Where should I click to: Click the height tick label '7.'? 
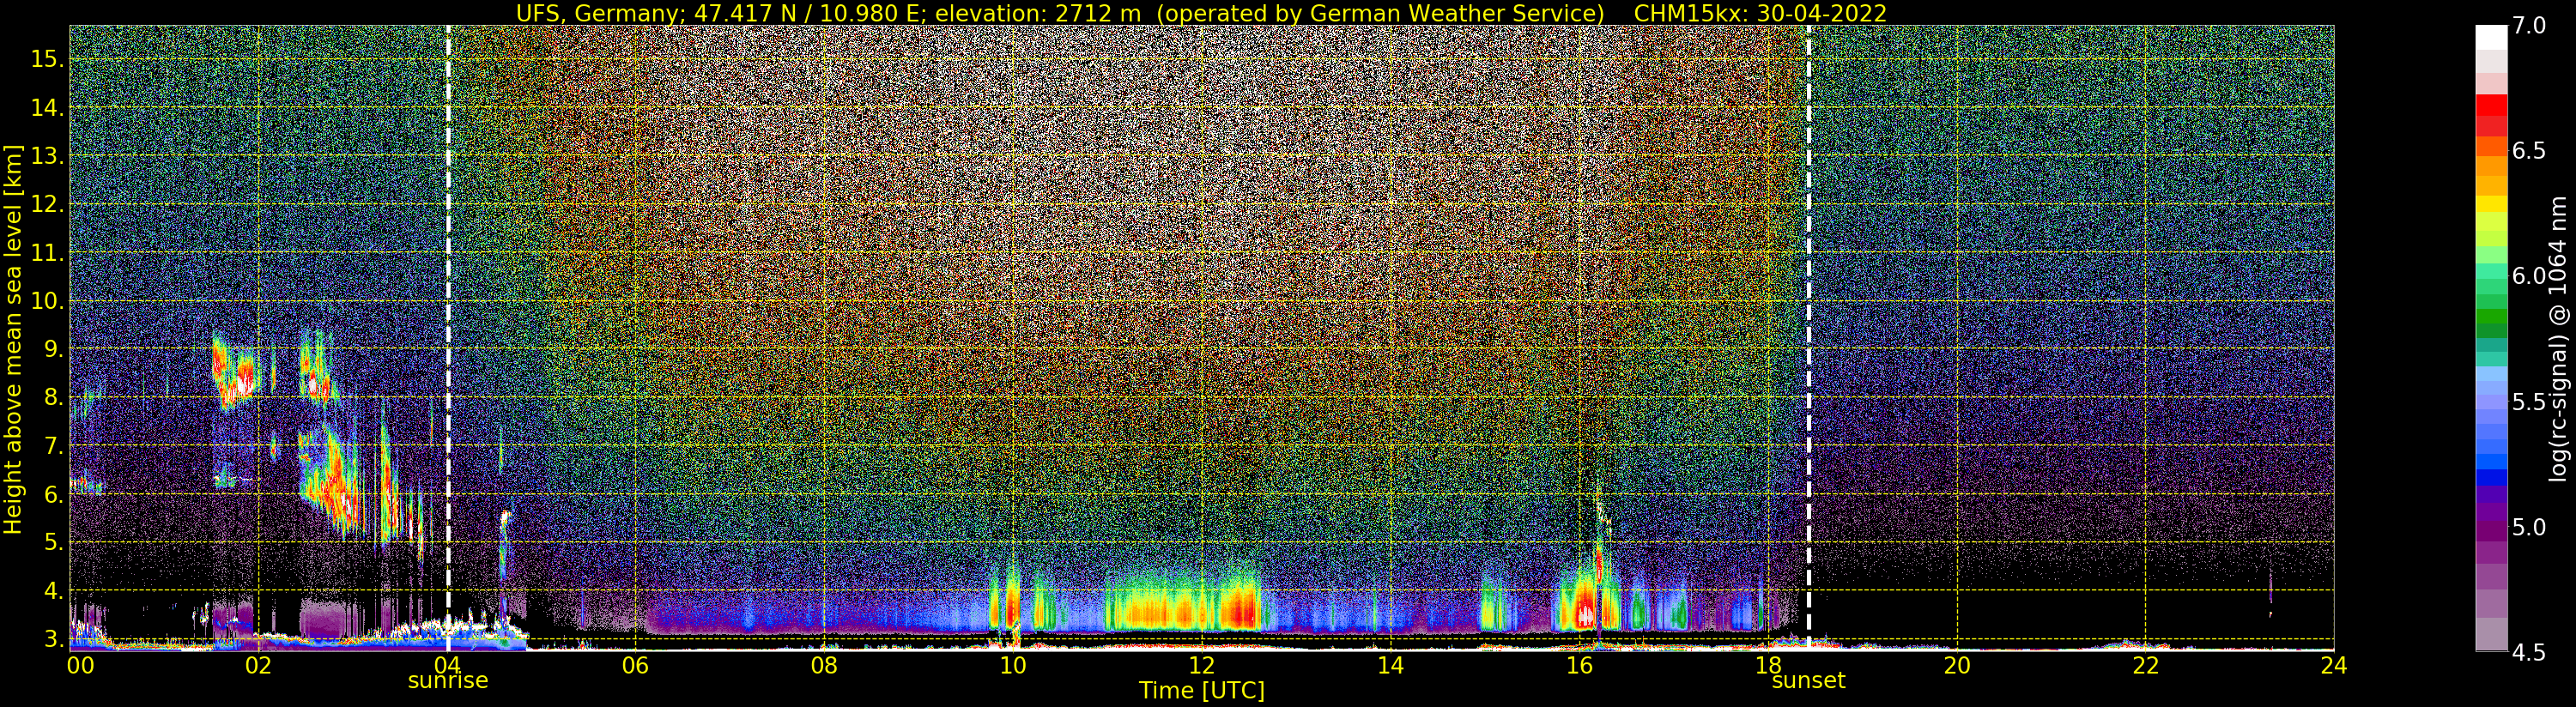[x=53, y=446]
